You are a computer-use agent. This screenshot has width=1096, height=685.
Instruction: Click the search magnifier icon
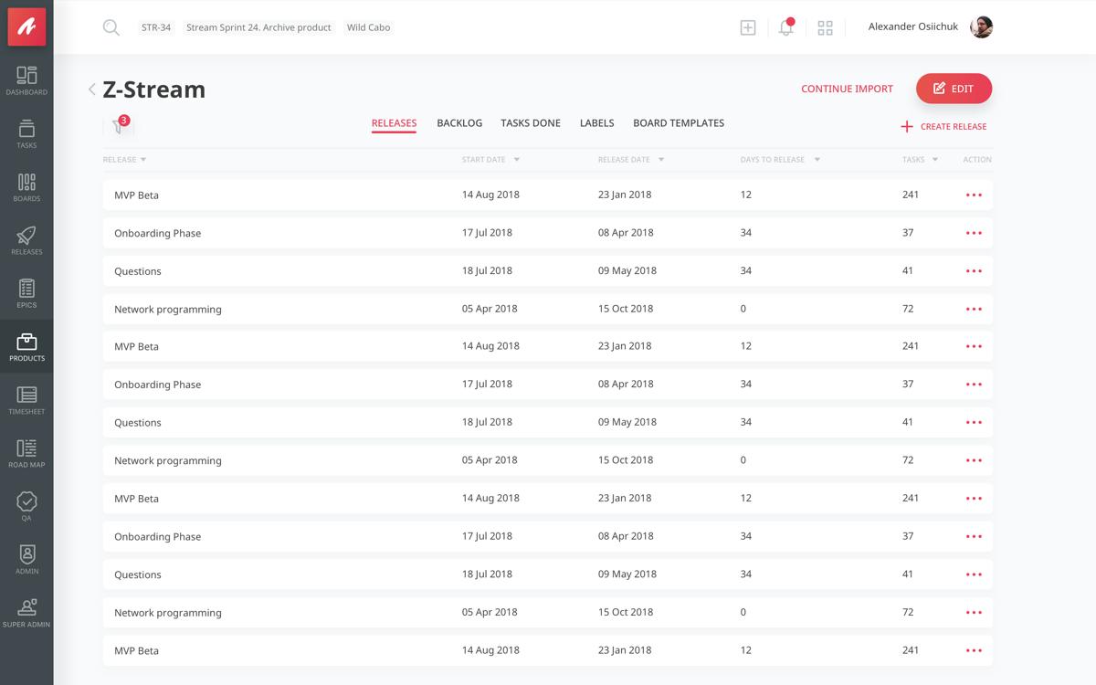pyautogui.click(x=111, y=27)
